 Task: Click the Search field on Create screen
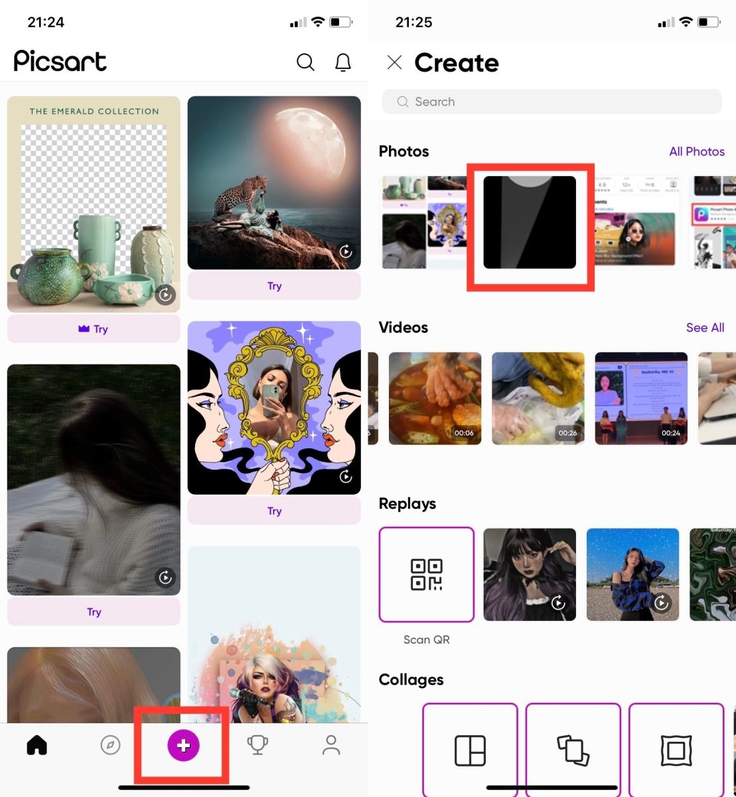pos(552,102)
